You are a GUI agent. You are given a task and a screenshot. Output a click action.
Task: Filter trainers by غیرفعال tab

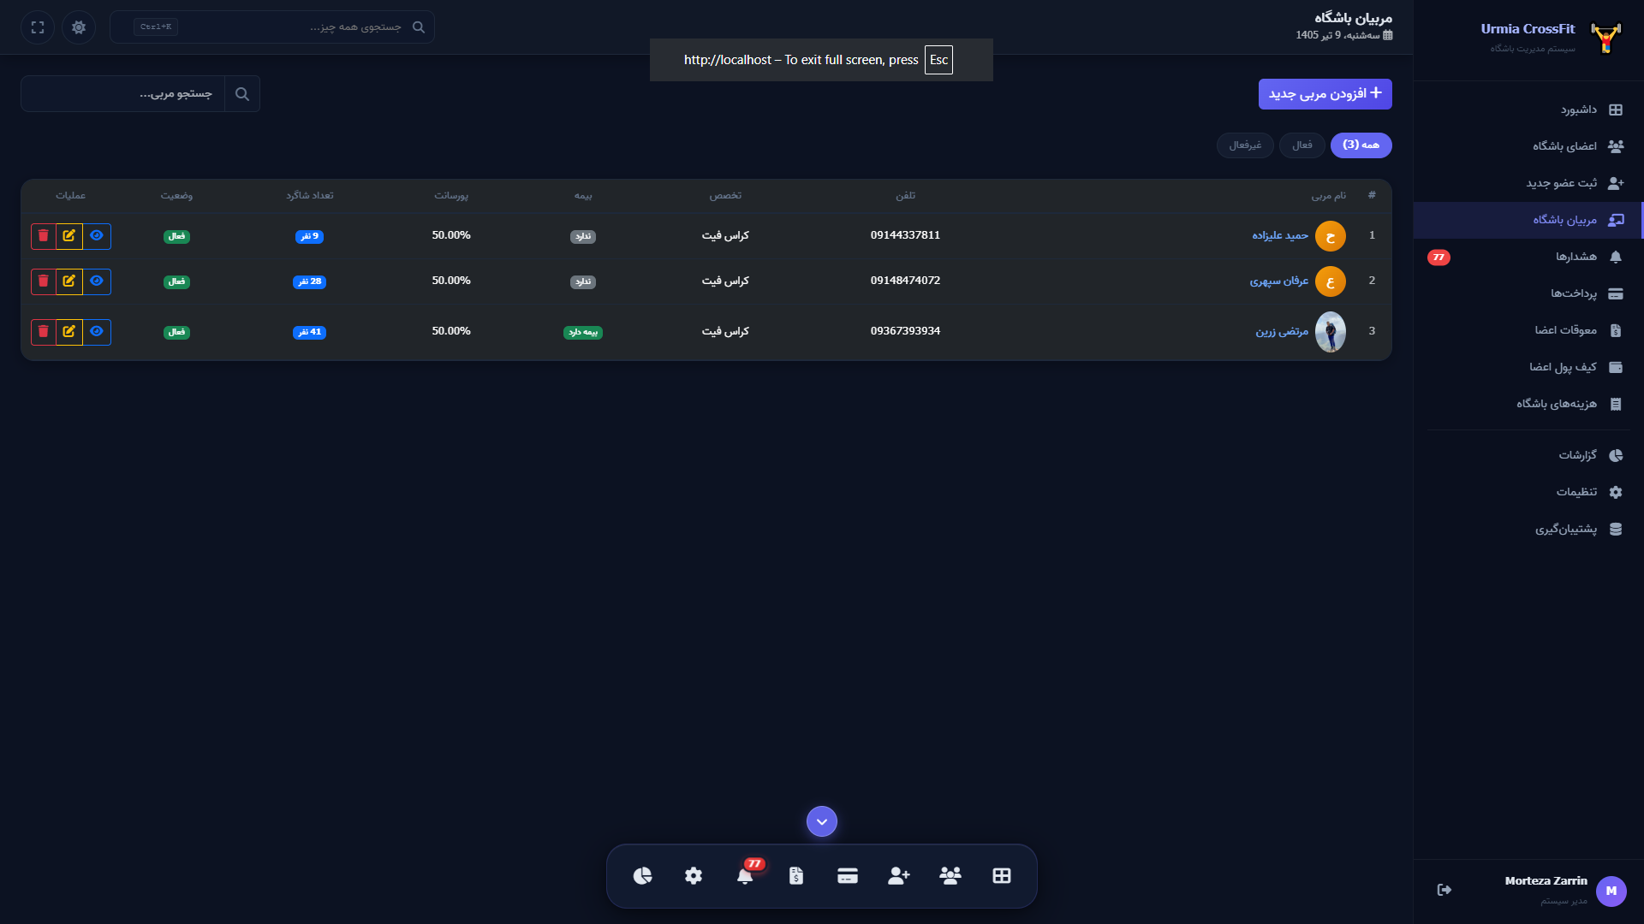click(x=1245, y=145)
